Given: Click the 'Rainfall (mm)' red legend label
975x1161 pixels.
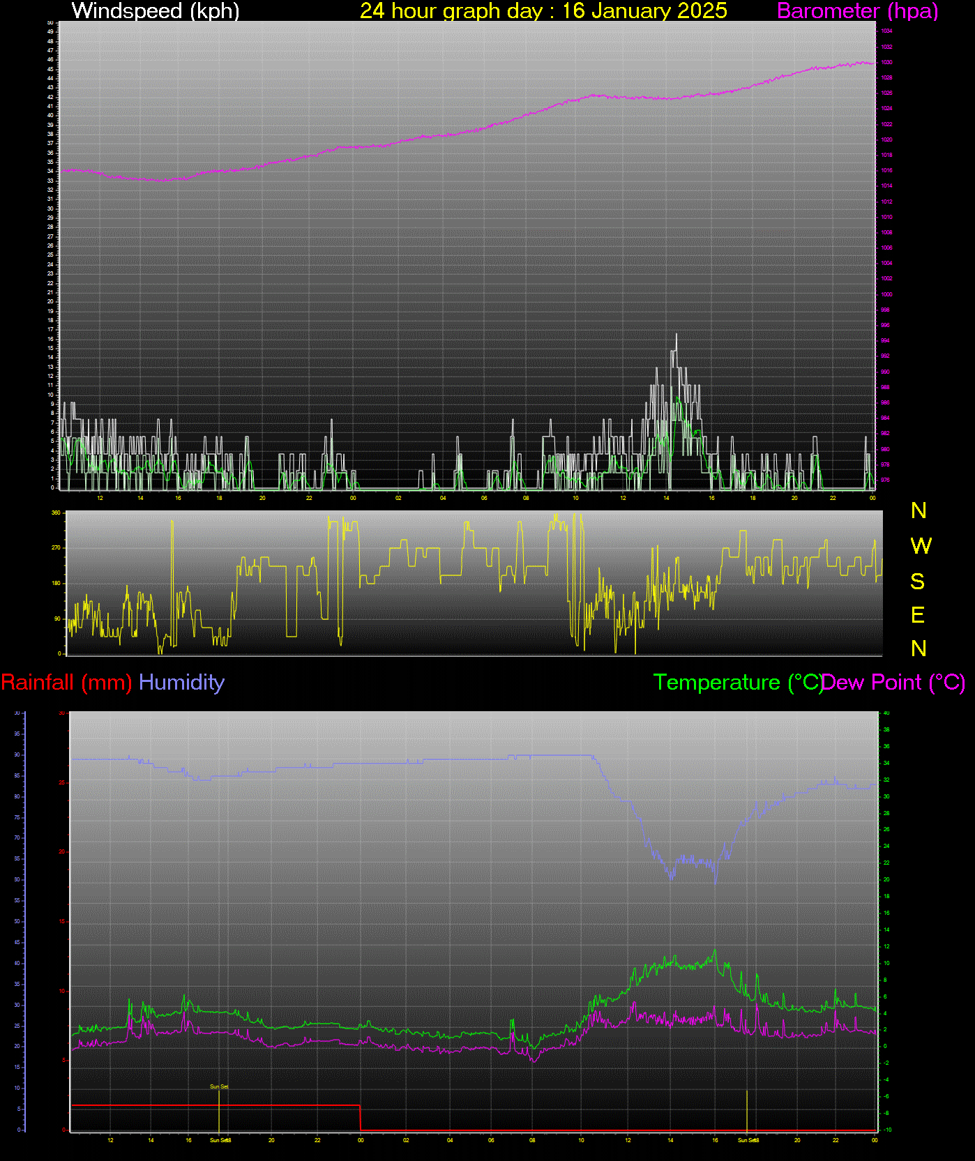Looking at the screenshot, I should pos(67,682).
